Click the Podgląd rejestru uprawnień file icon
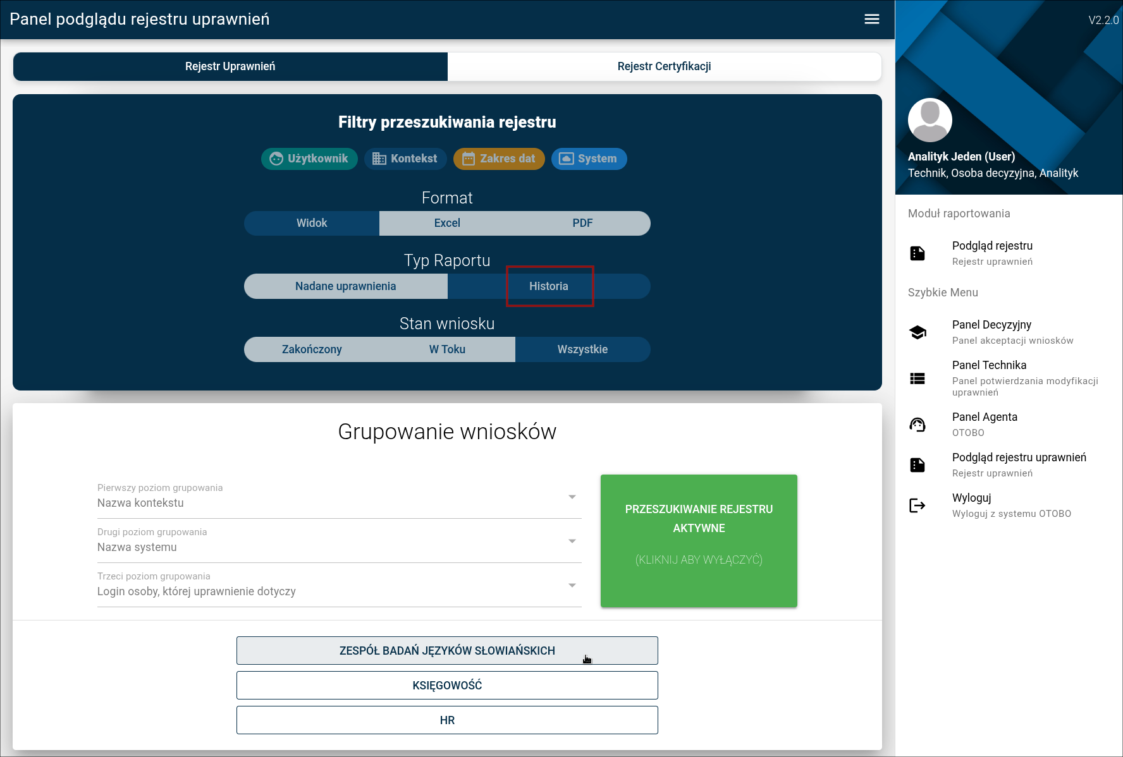The width and height of the screenshot is (1123, 757). (917, 465)
